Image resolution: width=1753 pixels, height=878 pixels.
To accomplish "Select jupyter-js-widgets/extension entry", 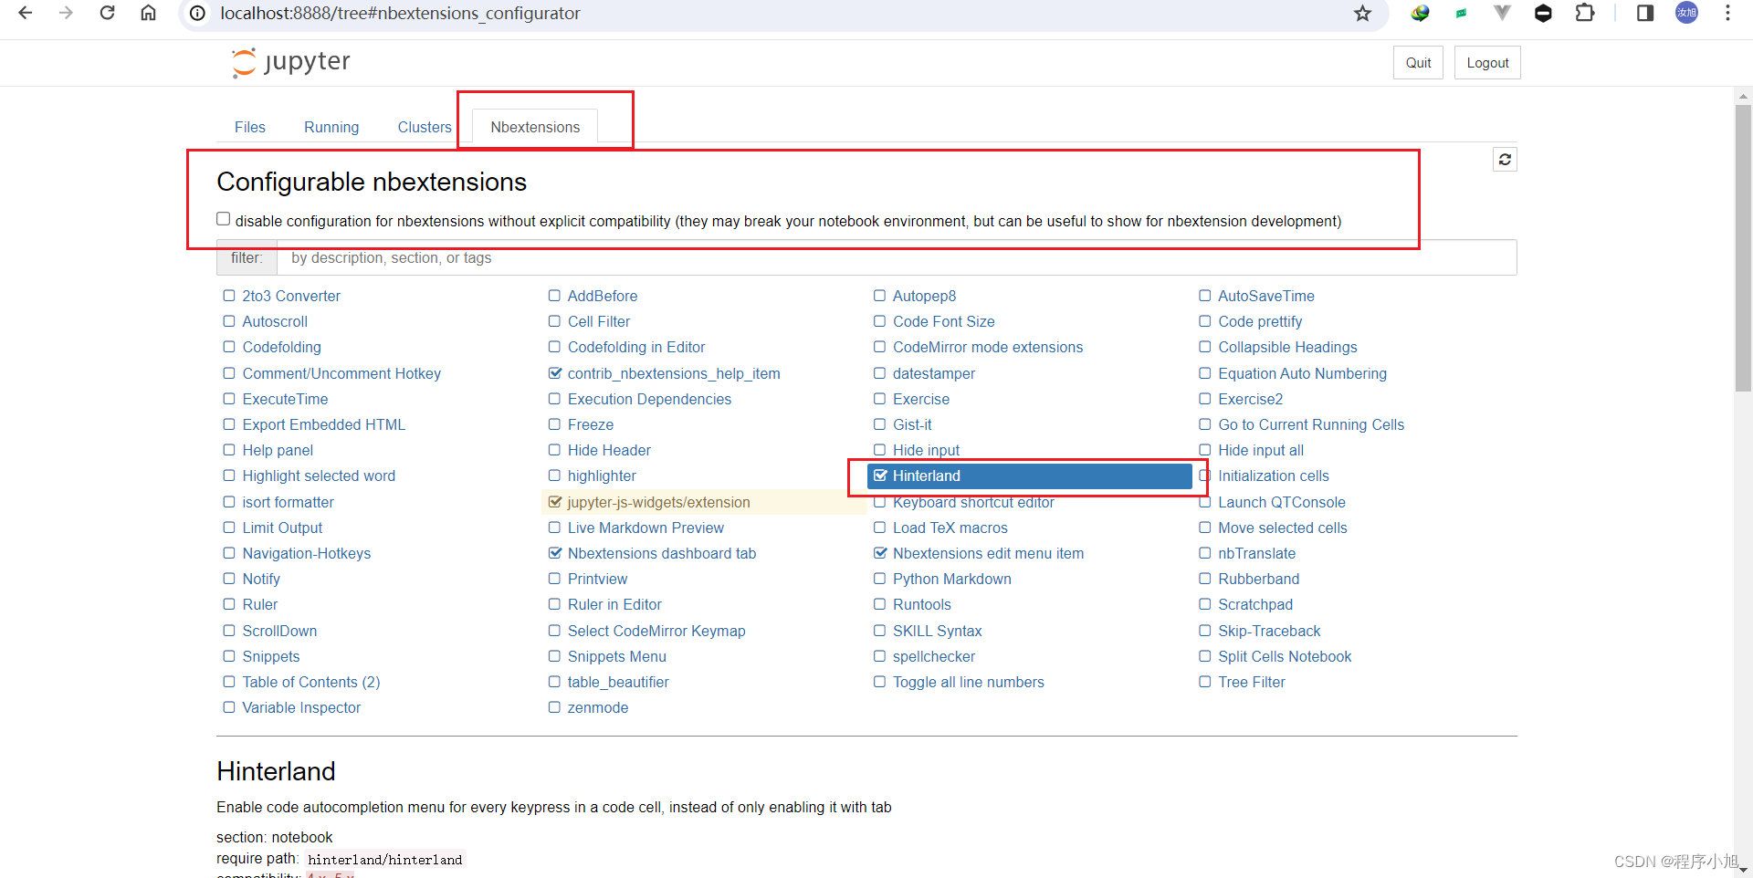I will 658,502.
